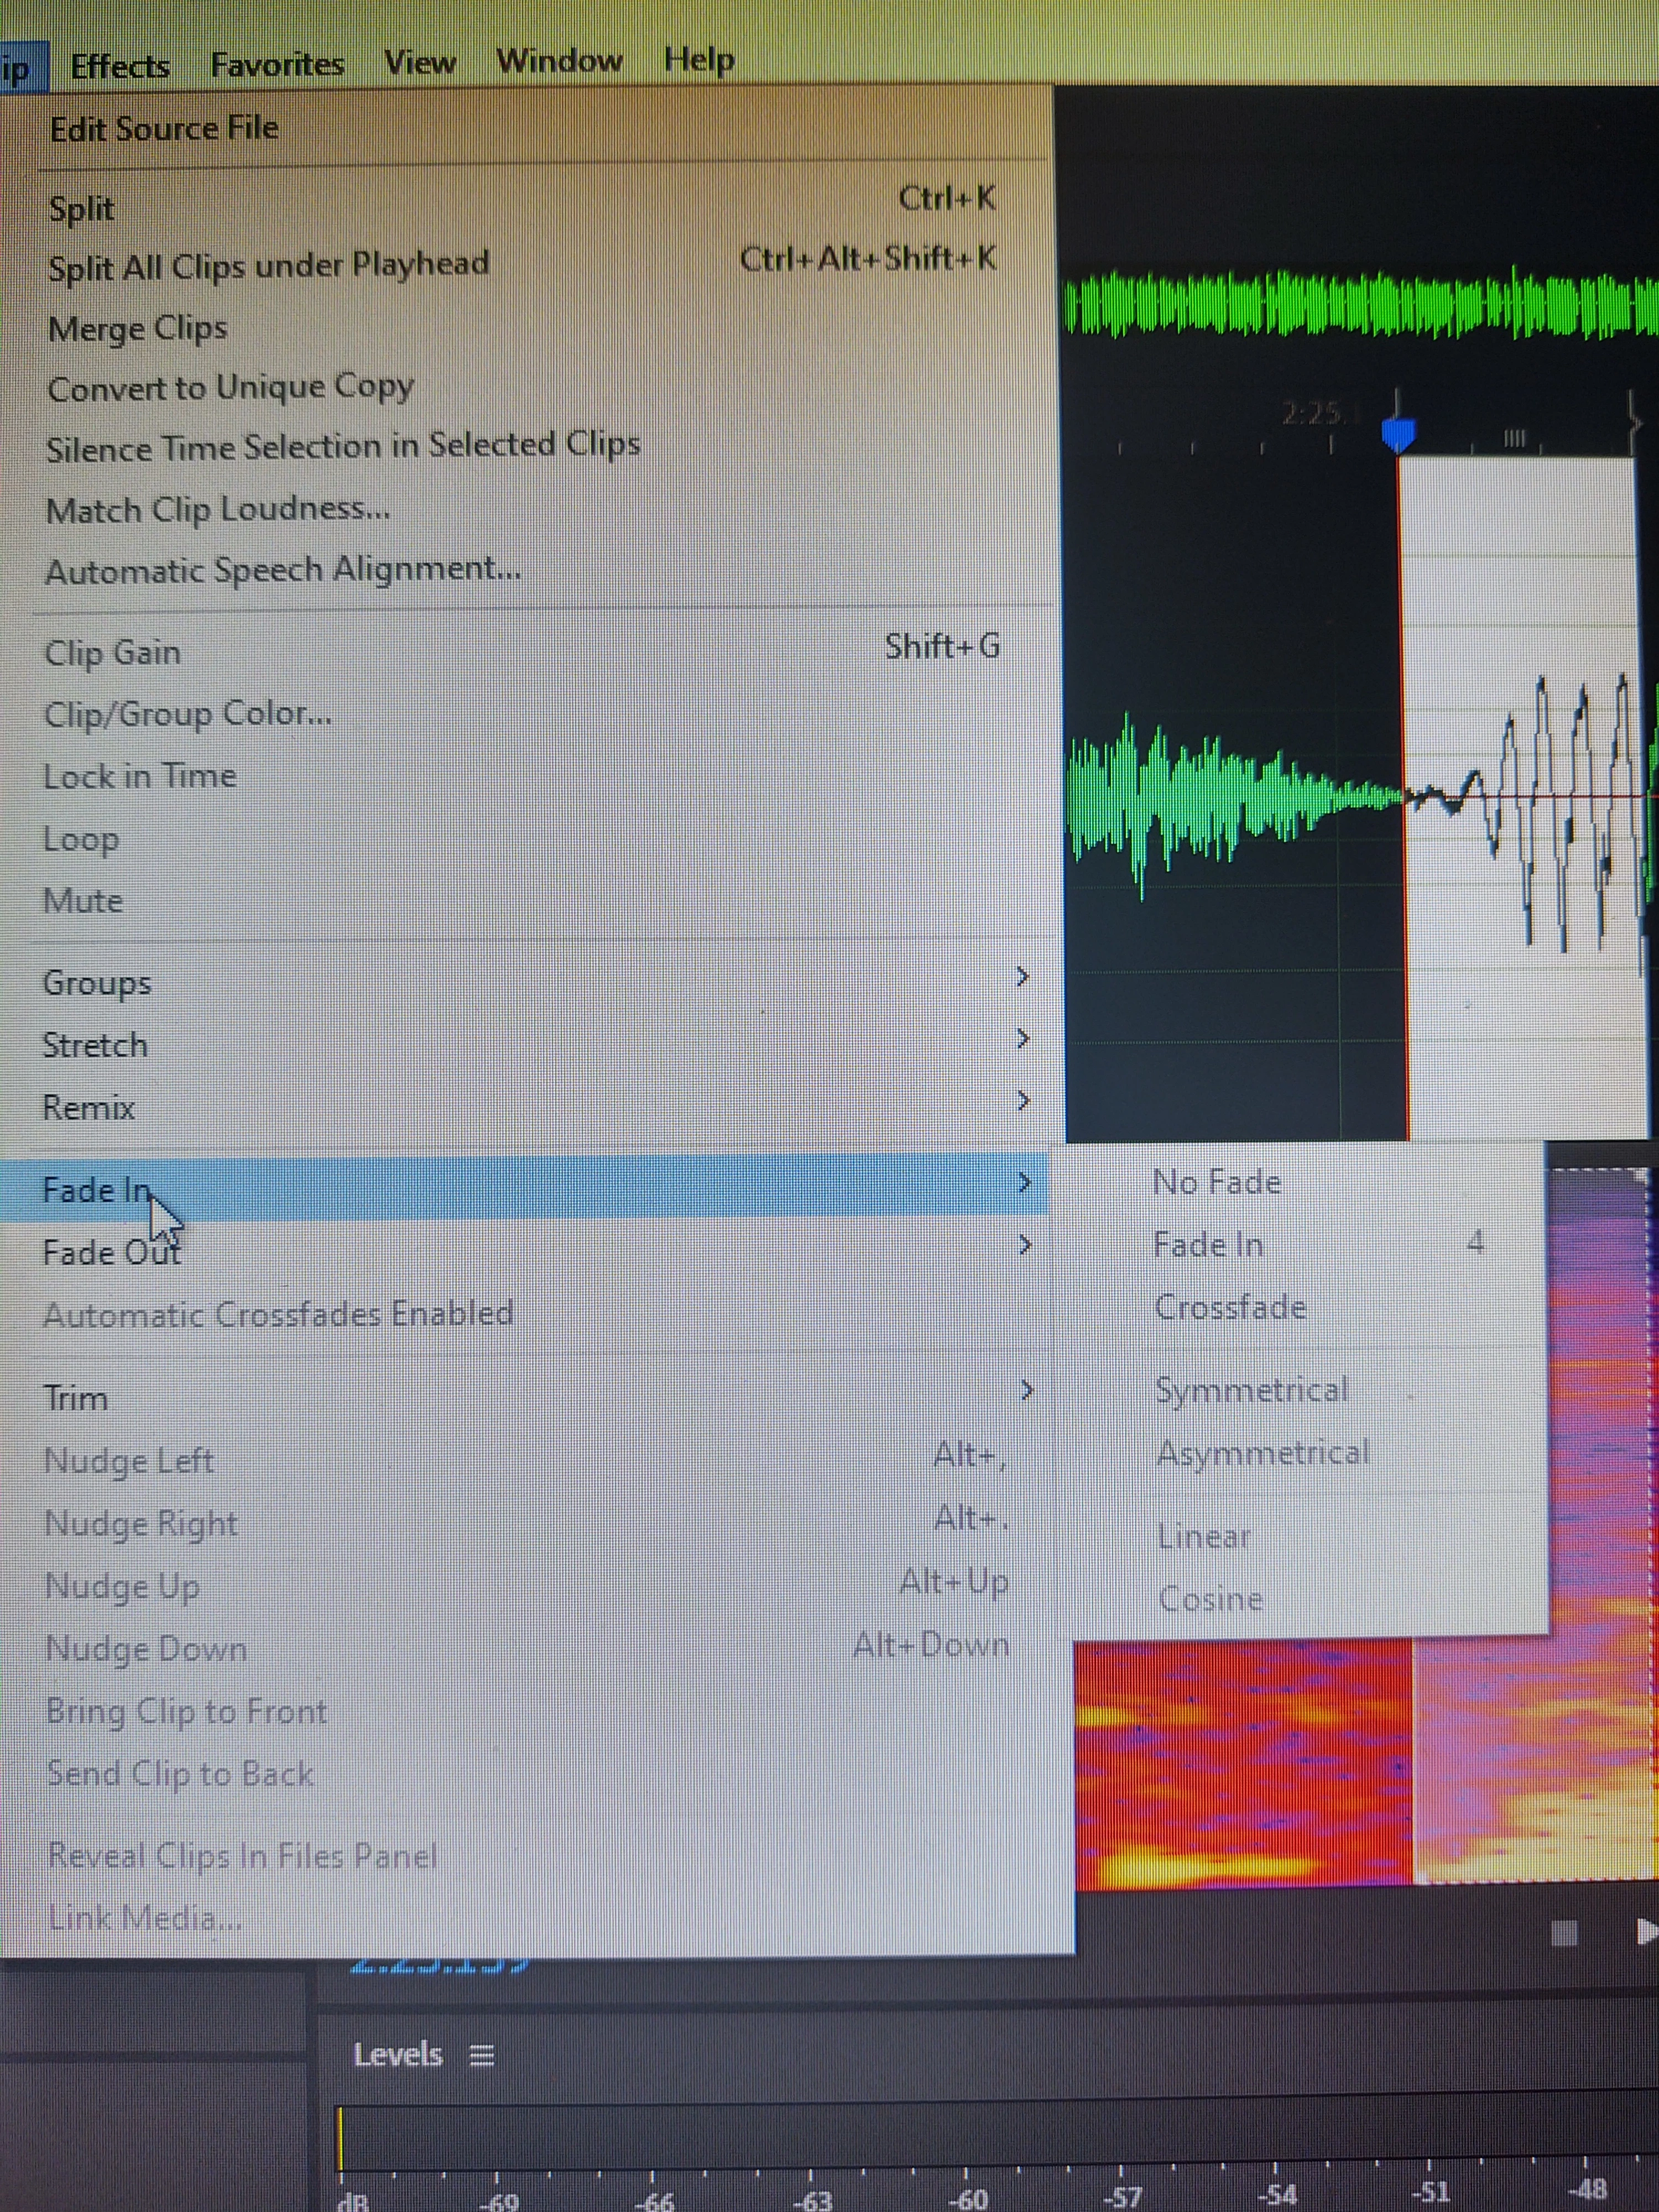Toggle Lock in Time for clip
Viewport: 1659px width, 2212px height.
point(140,776)
